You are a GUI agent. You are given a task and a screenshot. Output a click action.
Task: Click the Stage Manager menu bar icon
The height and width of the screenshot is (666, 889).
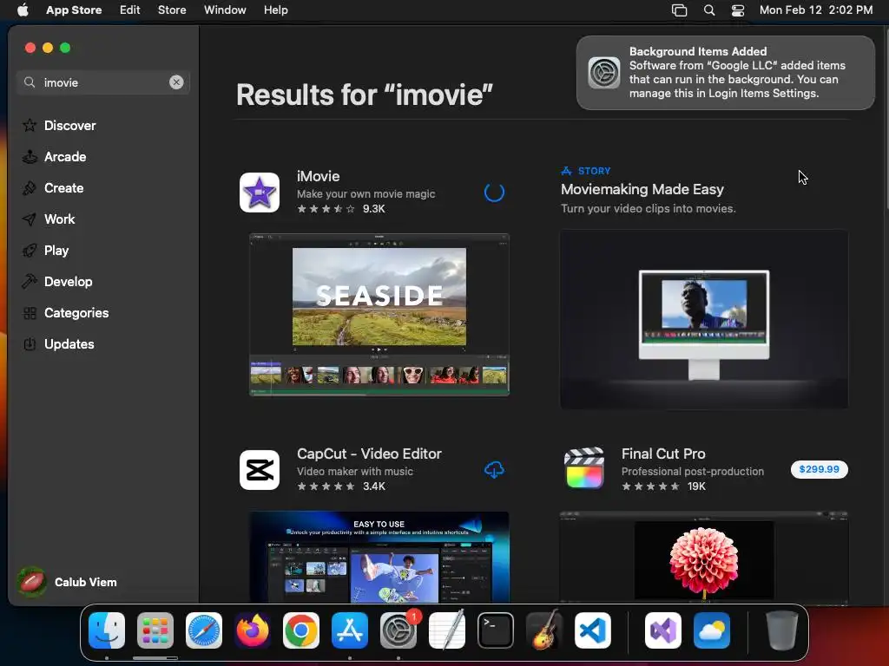(x=679, y=10)
